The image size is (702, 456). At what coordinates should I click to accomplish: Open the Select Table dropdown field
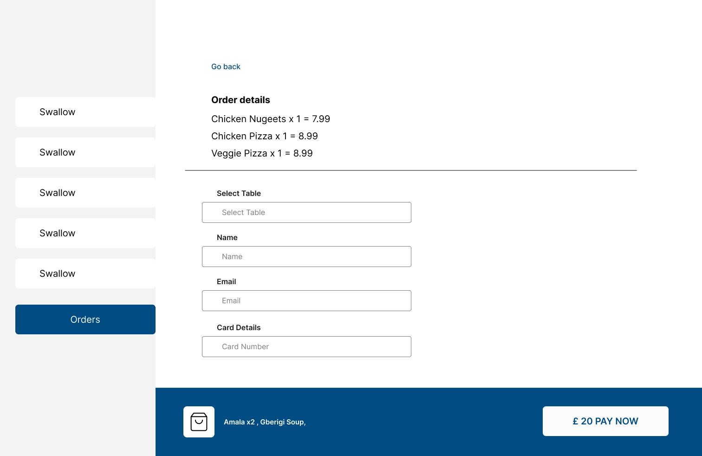click(x=306, y=212)
